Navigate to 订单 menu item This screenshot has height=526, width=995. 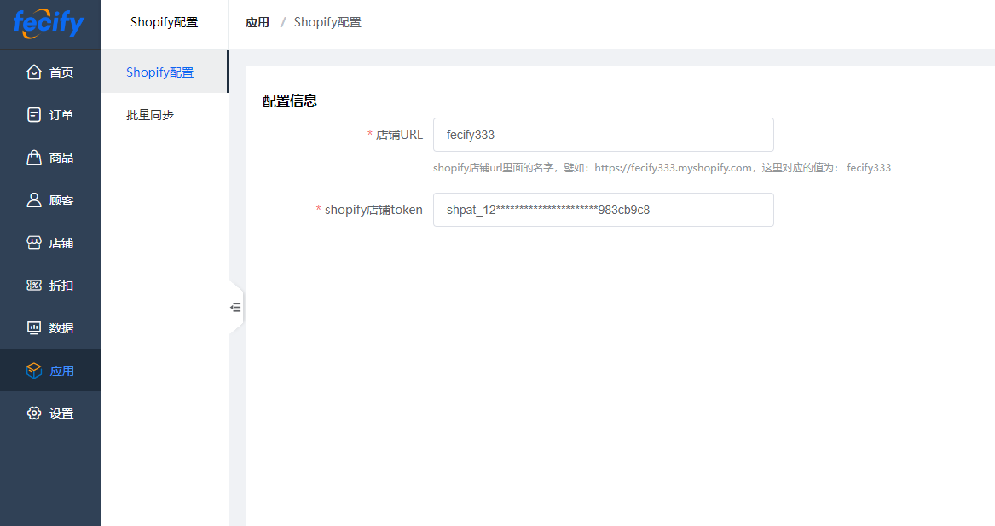tap(50, 115)
